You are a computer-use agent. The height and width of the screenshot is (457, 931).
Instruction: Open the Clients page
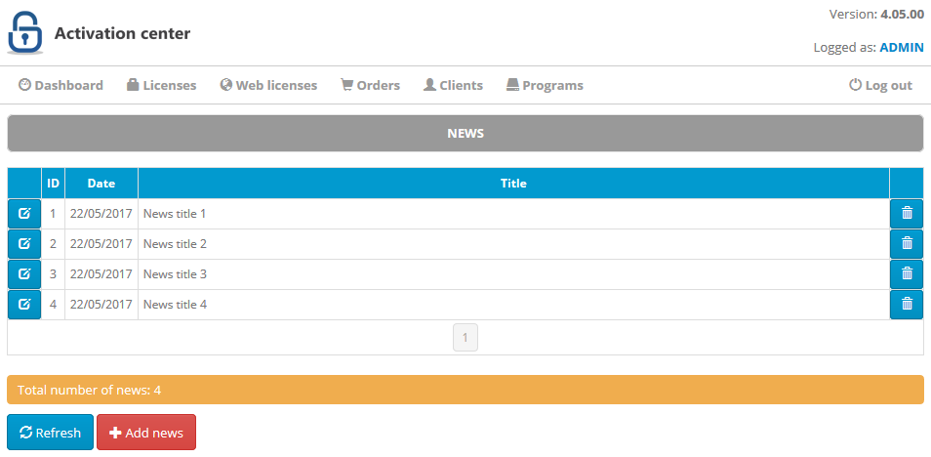pos(453,85)
